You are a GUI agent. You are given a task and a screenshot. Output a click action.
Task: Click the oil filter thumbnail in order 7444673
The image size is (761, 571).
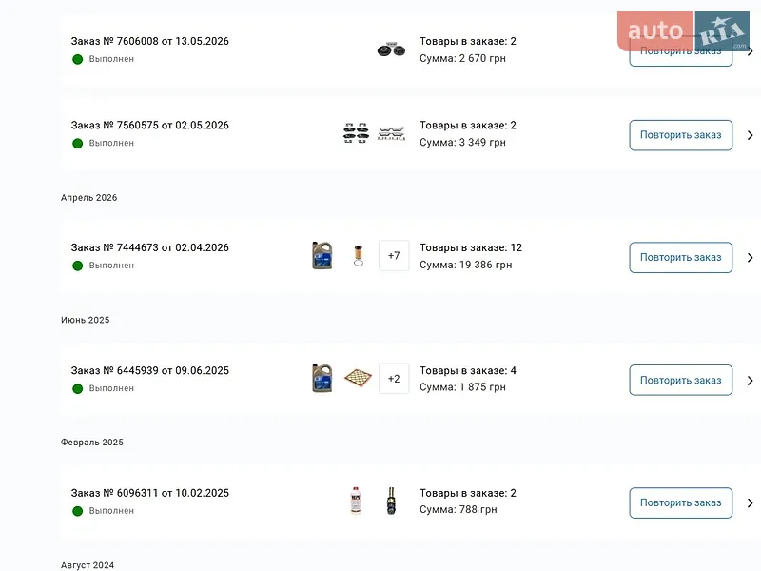click(359, 255)
